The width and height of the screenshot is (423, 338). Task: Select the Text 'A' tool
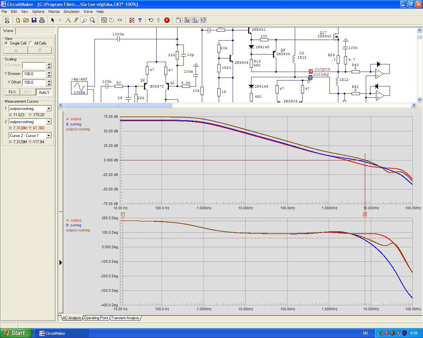[x=68, y=20]
